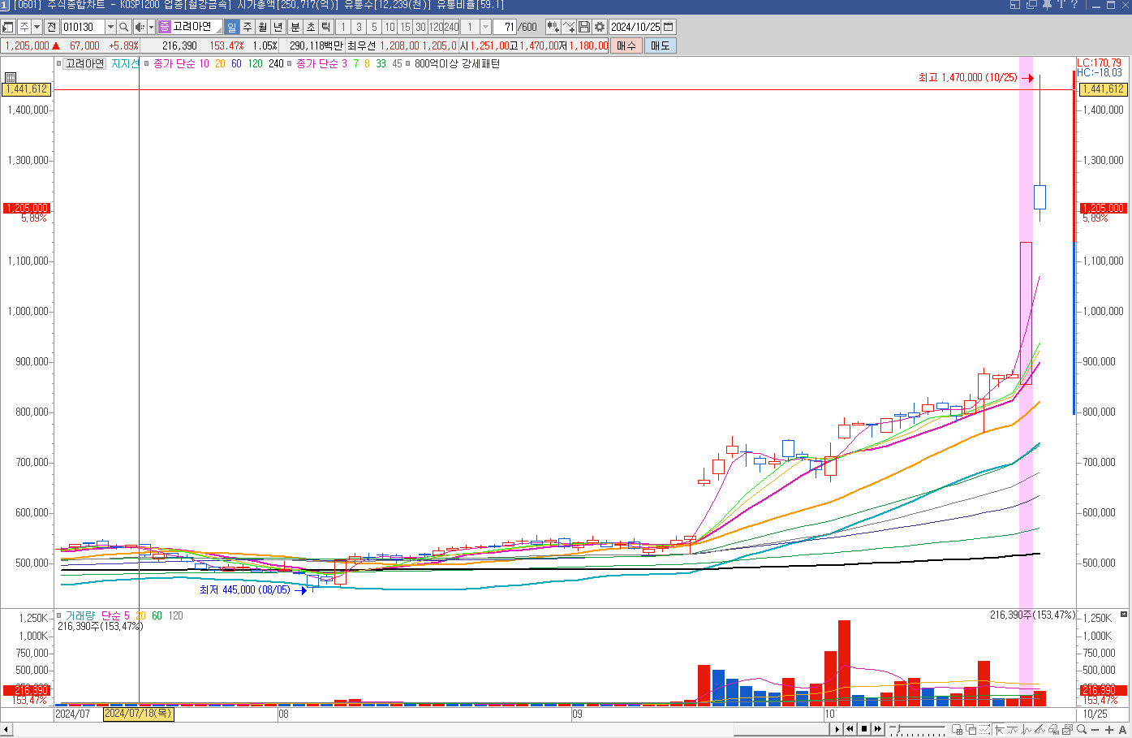Select the 30 interval button

(x=420, y=27)
